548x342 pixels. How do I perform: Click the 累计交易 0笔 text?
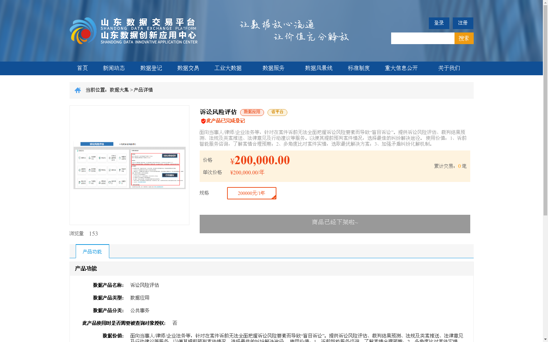pos(450,166)
